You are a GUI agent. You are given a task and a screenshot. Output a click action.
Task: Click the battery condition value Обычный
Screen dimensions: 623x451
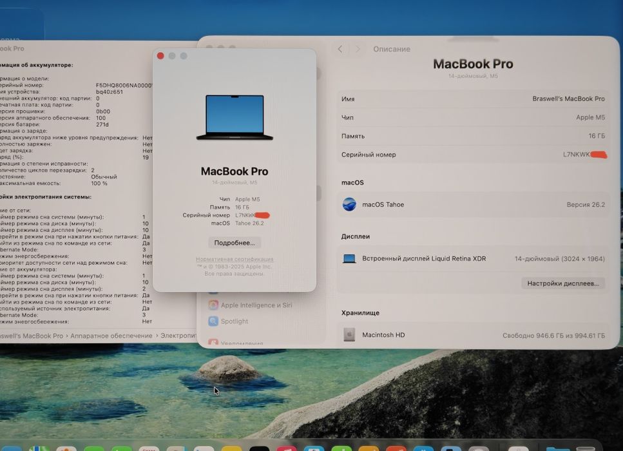[x=104, y=177]
